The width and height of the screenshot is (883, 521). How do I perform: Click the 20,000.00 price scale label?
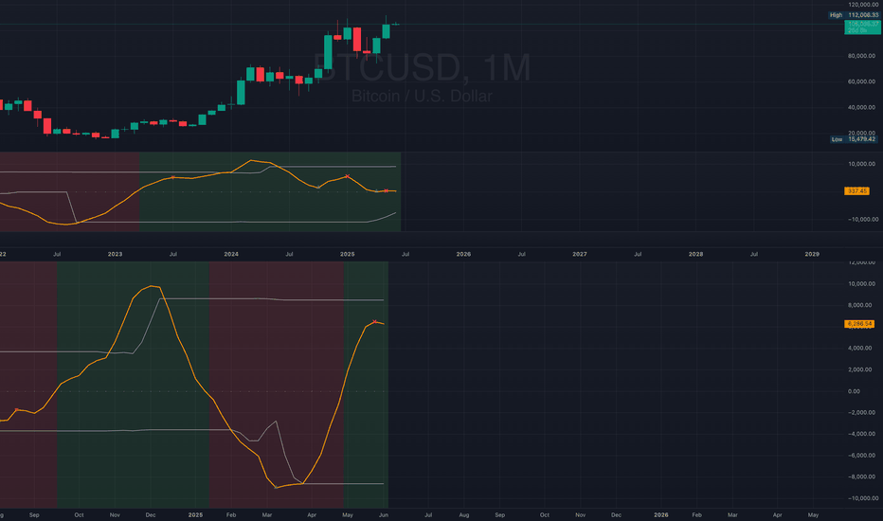(861, 133)
